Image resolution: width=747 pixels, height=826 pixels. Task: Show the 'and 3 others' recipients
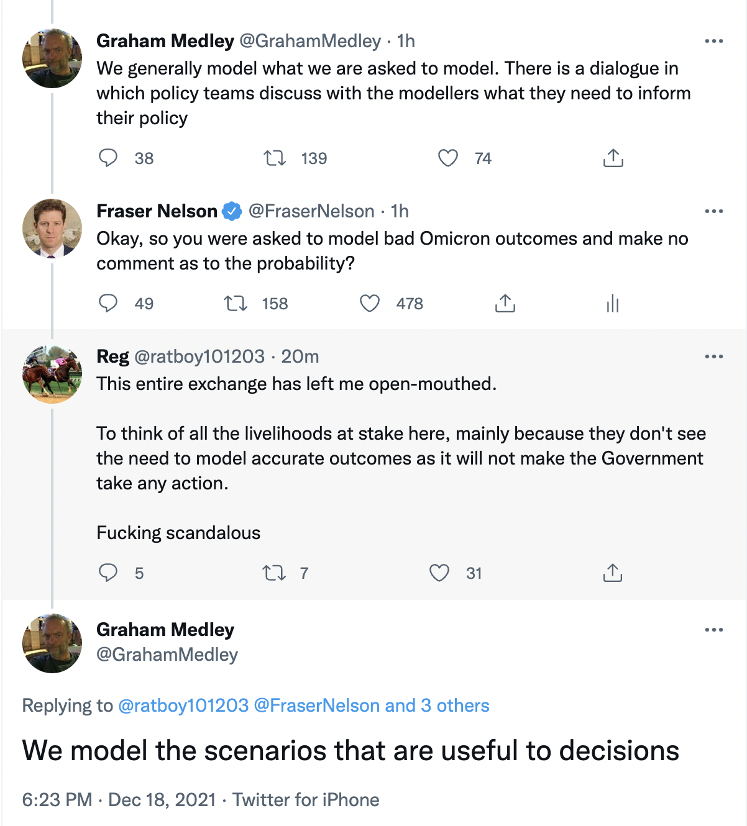coord(438,706)
